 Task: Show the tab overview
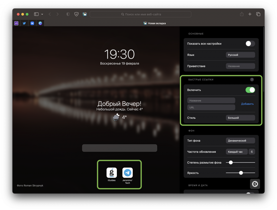tap(258, 14)
